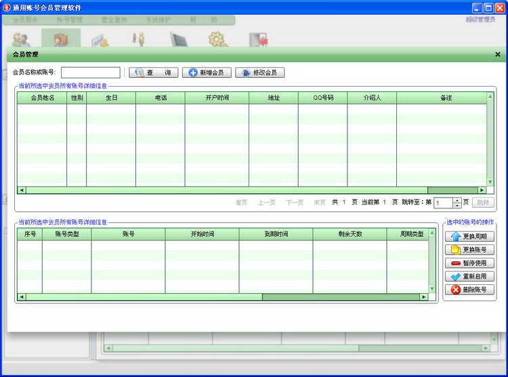508x377 pixels.
Task: Click the two-people member icon in main toolbar
Action: (x=21, y=39)
